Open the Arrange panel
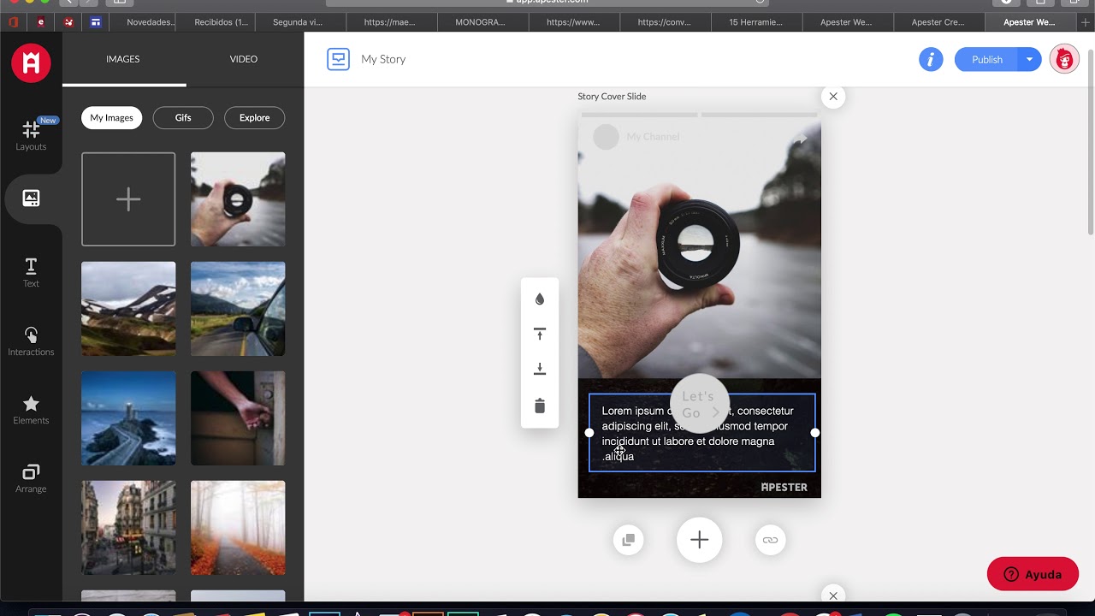Viewport: 1095px width, 616px height. click(x=31, y=478)
